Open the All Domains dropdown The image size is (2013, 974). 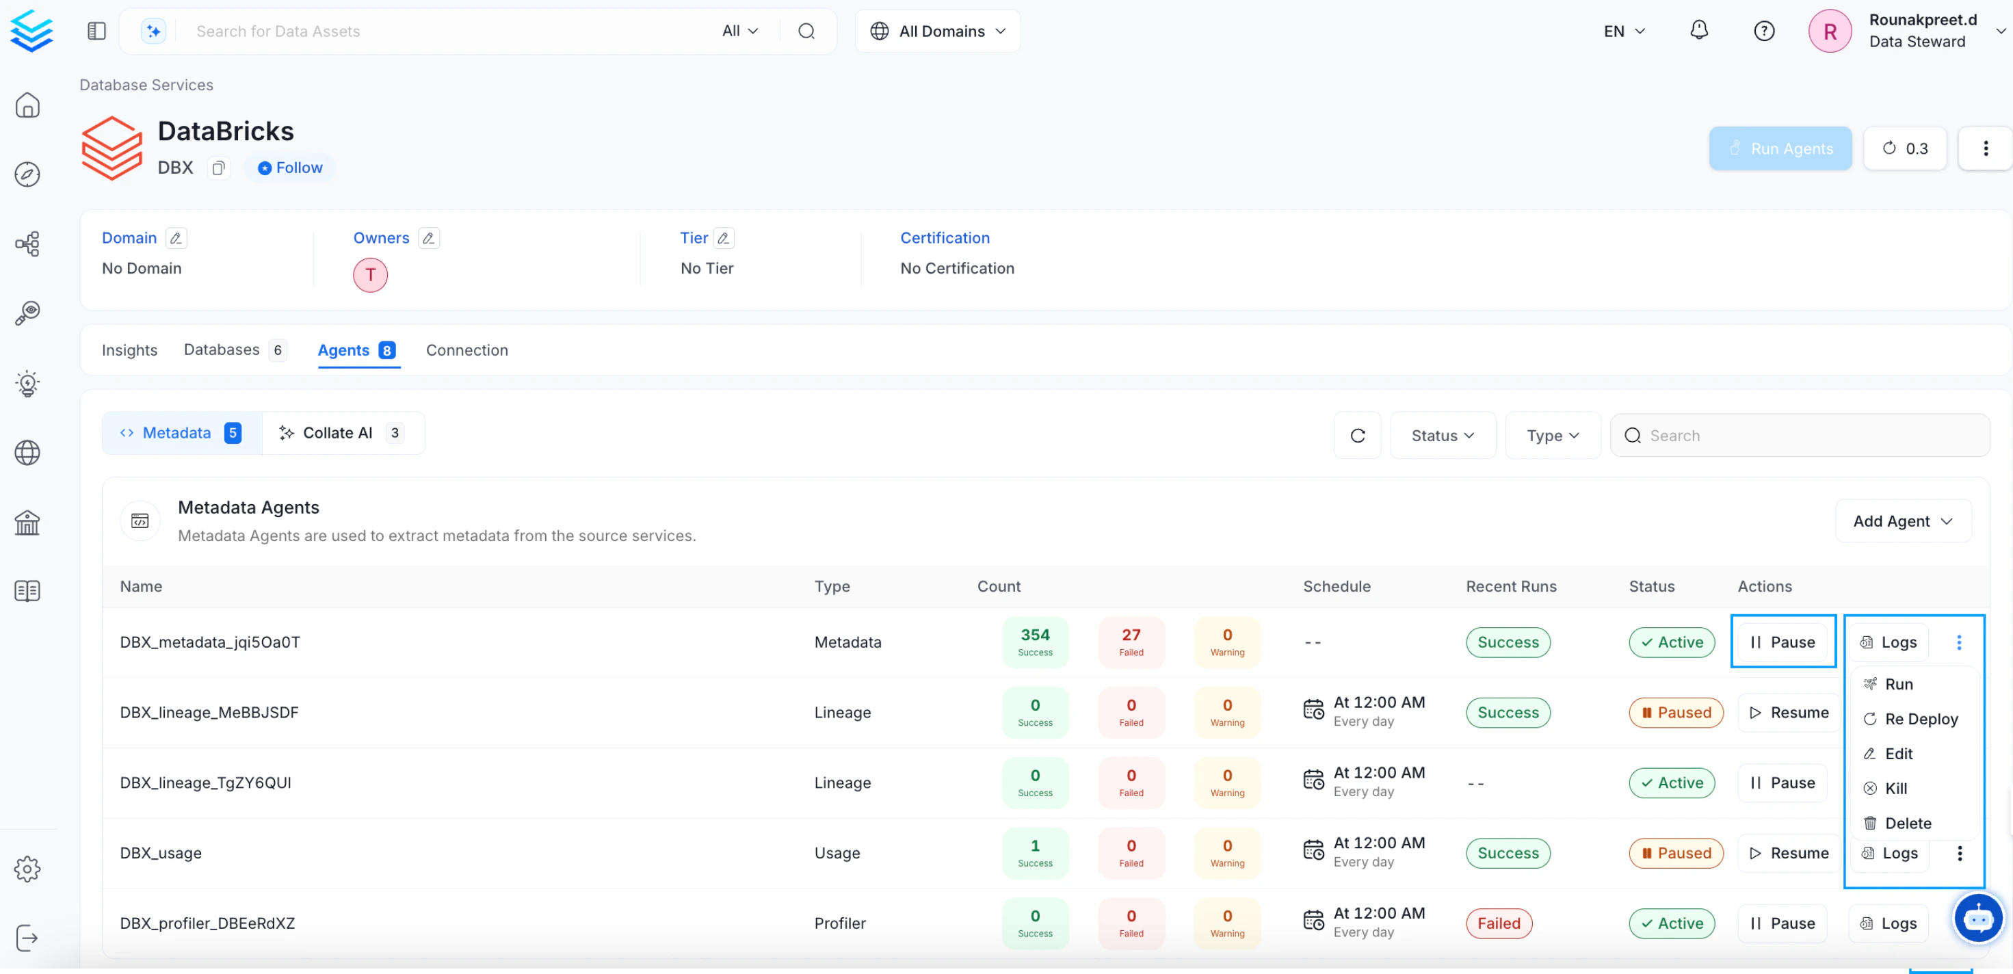pos(937,31)
